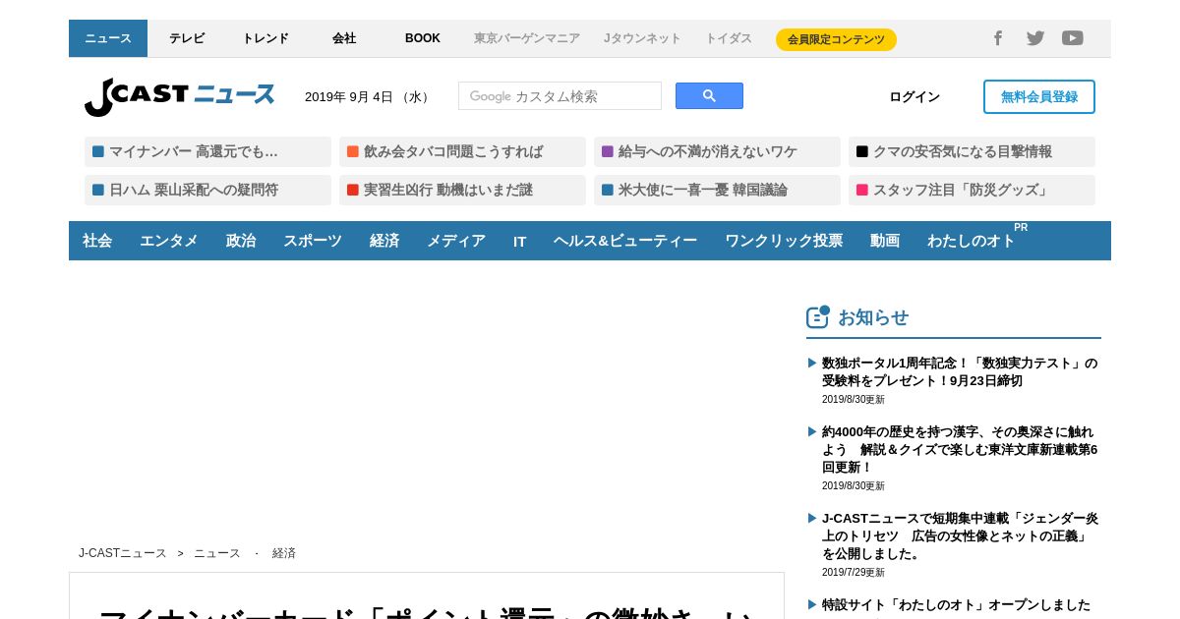Screen dimensions: 1180x619
Task: Open headline 米大使に一喜一憂 韓国議論
Action: (x=717, y=190)
